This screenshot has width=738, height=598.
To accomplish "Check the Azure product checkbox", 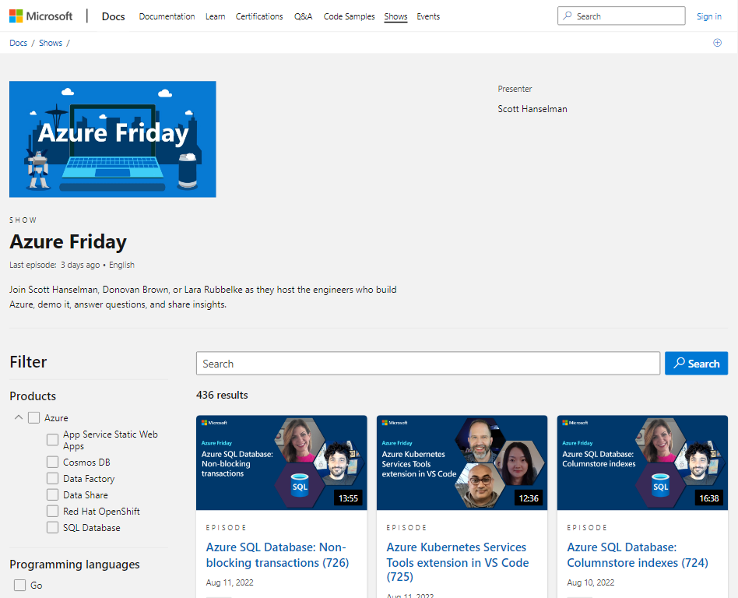I will [x=34, y=417].
